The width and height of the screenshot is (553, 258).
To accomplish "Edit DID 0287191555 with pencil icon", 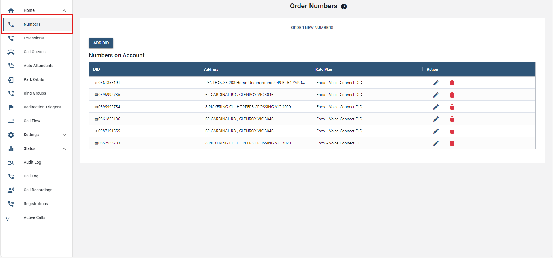I will click(436, 131).
